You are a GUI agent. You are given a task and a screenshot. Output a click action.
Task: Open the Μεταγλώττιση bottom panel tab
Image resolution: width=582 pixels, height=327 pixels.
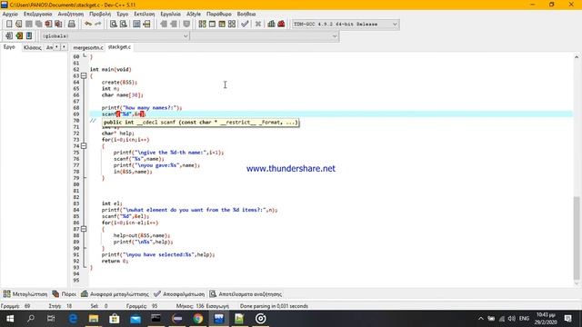tap(25, 294)
